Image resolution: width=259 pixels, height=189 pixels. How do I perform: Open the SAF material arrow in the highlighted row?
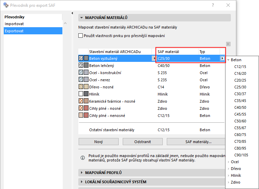pyautogui.click(x=222, y=58)
